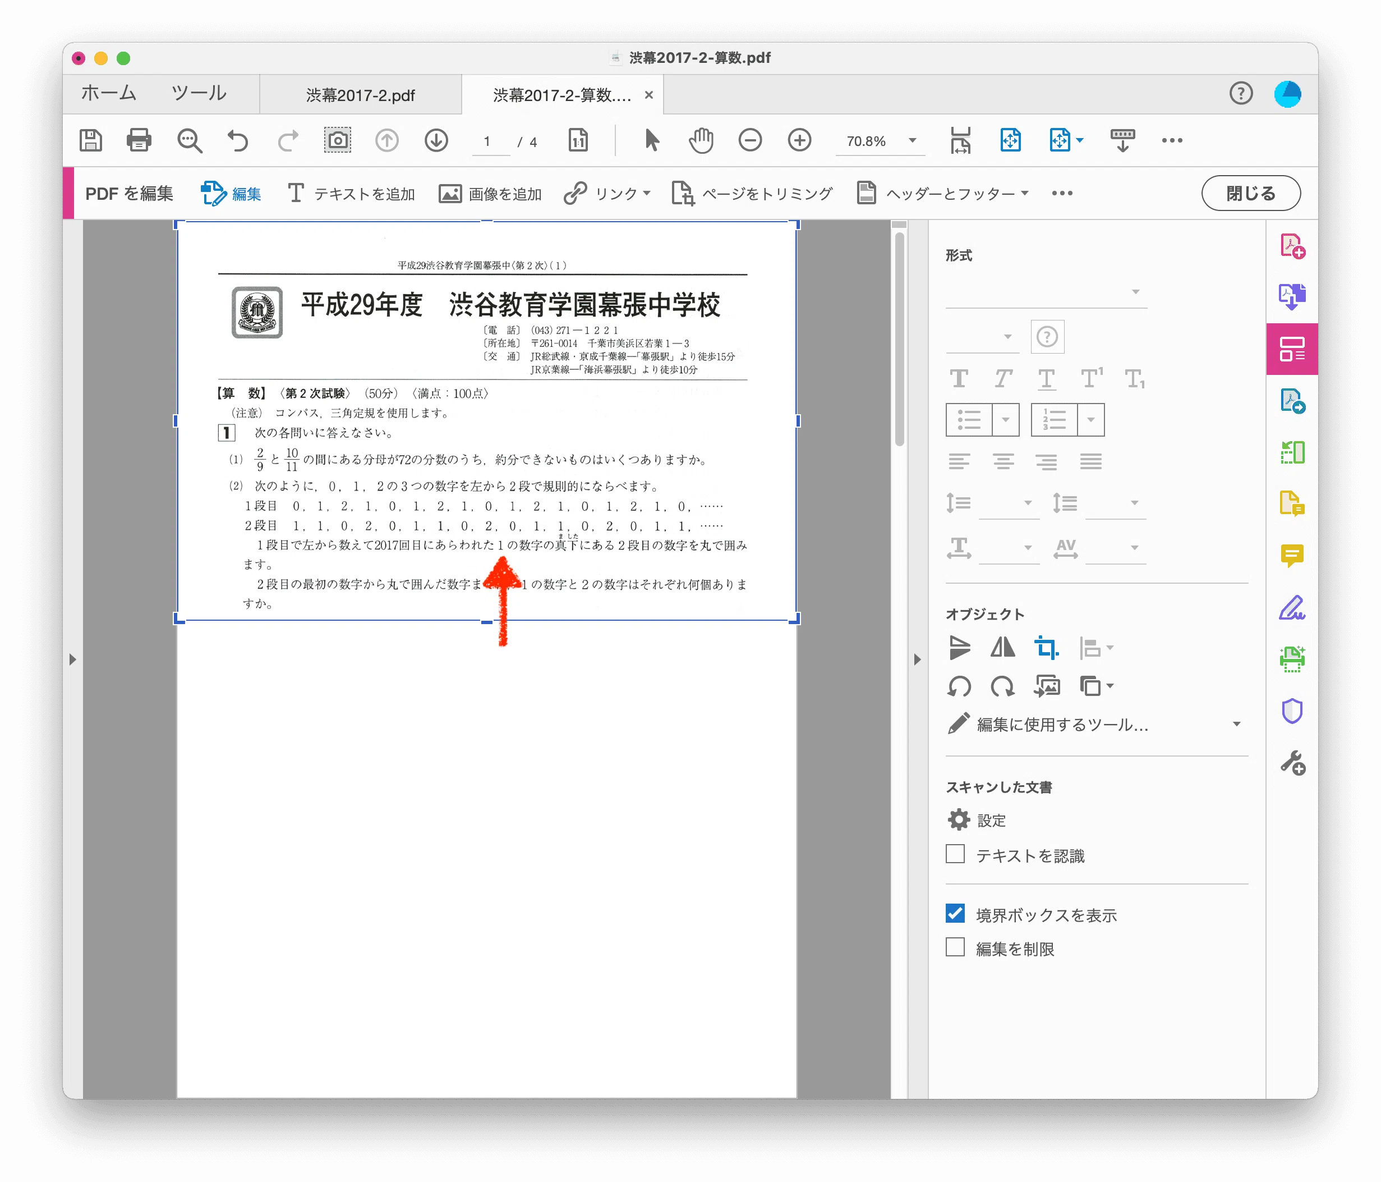Screen dimensions: 1381x1182
Task: Open Protect shield tool in sidebar
Action: click(x=1292, y=711)
